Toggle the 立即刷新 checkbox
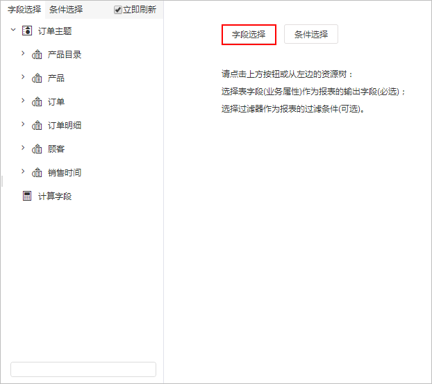432x384 pixels. click(x=118, y=10)
